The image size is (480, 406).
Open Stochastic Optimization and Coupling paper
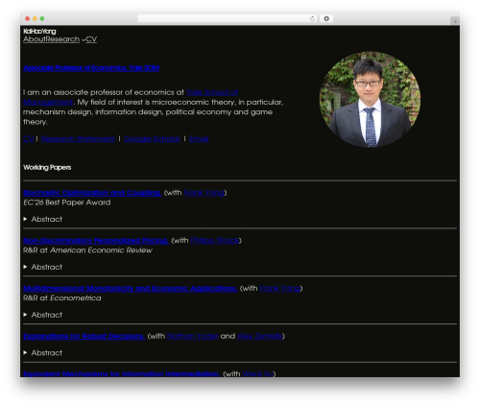click(92, 193)
